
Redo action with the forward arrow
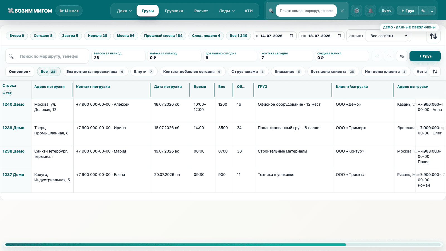[389, 56]
